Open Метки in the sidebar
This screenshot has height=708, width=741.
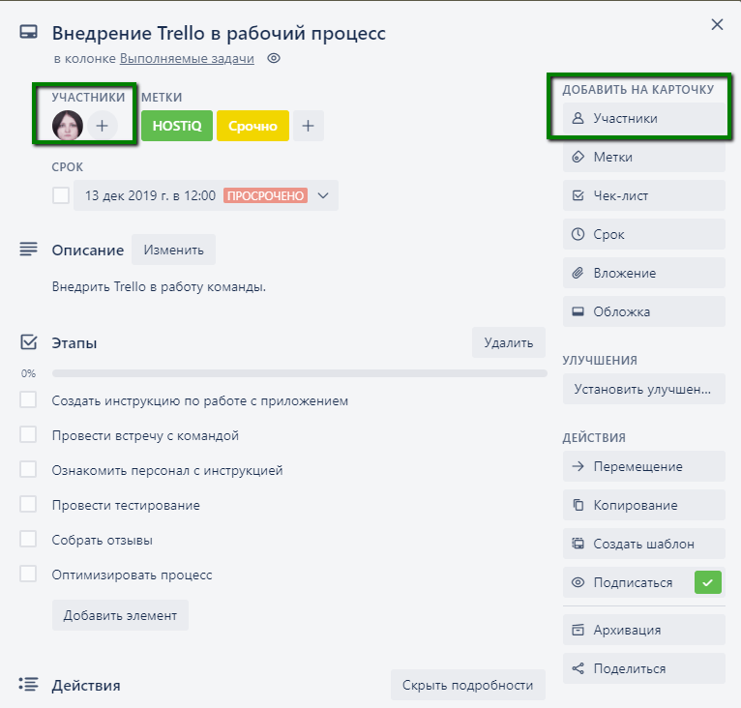[643, 157]
